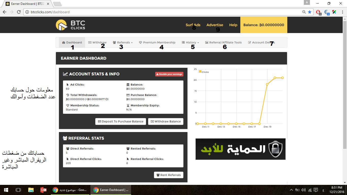347x195 pixels.
Task: Open the Windows Start menu
Action: pyautogui.click(x=6, y=190)
